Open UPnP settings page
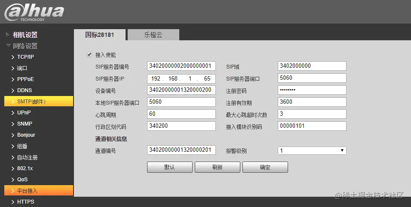Viewport: 411px width, 207px height. pyautogui.click(x=24, y=113)
